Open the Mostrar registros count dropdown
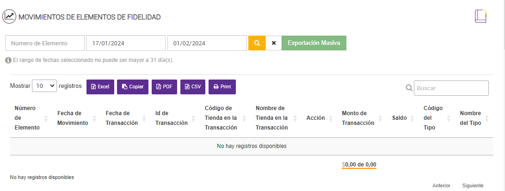 (x=44, y=86)
